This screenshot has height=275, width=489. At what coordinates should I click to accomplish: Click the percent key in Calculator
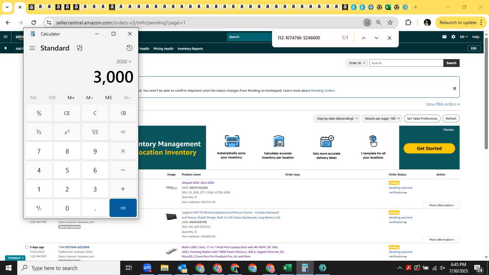[x=39, y=113]
